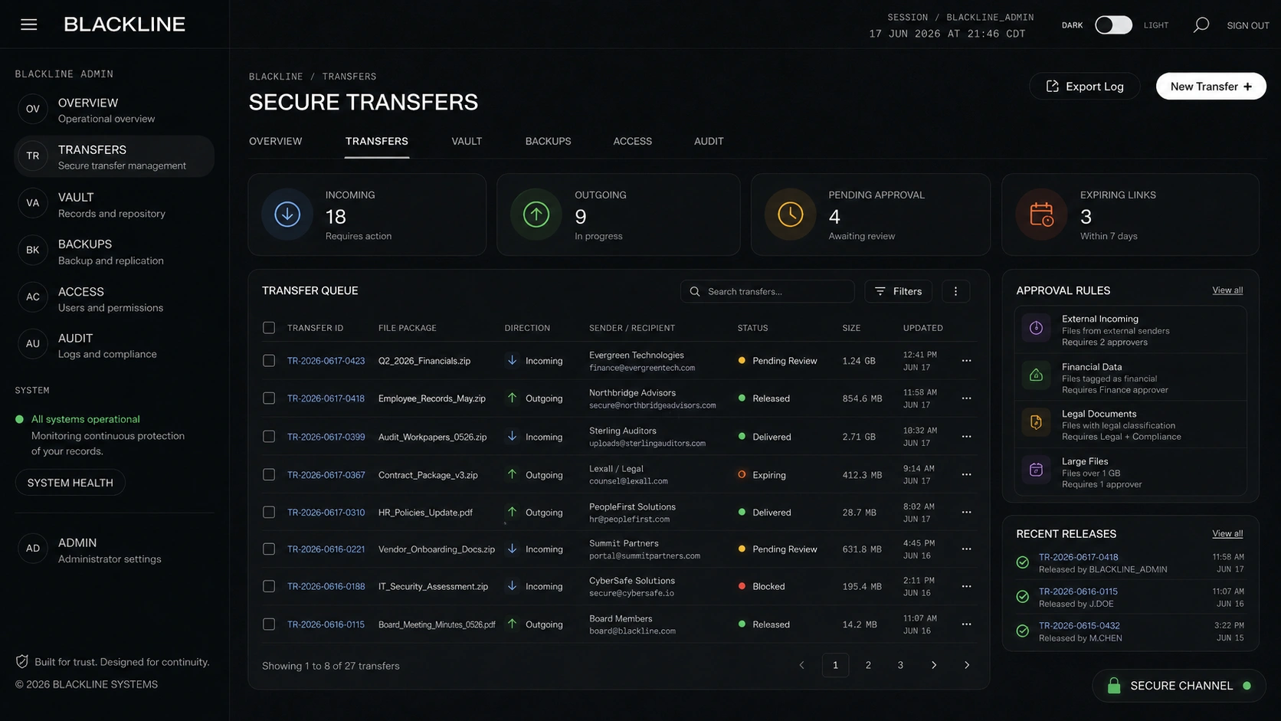Click the search magnifier icon in header
This screenshot has height=721, width=1281.
pyautogui.click(x=1201, y=25)
